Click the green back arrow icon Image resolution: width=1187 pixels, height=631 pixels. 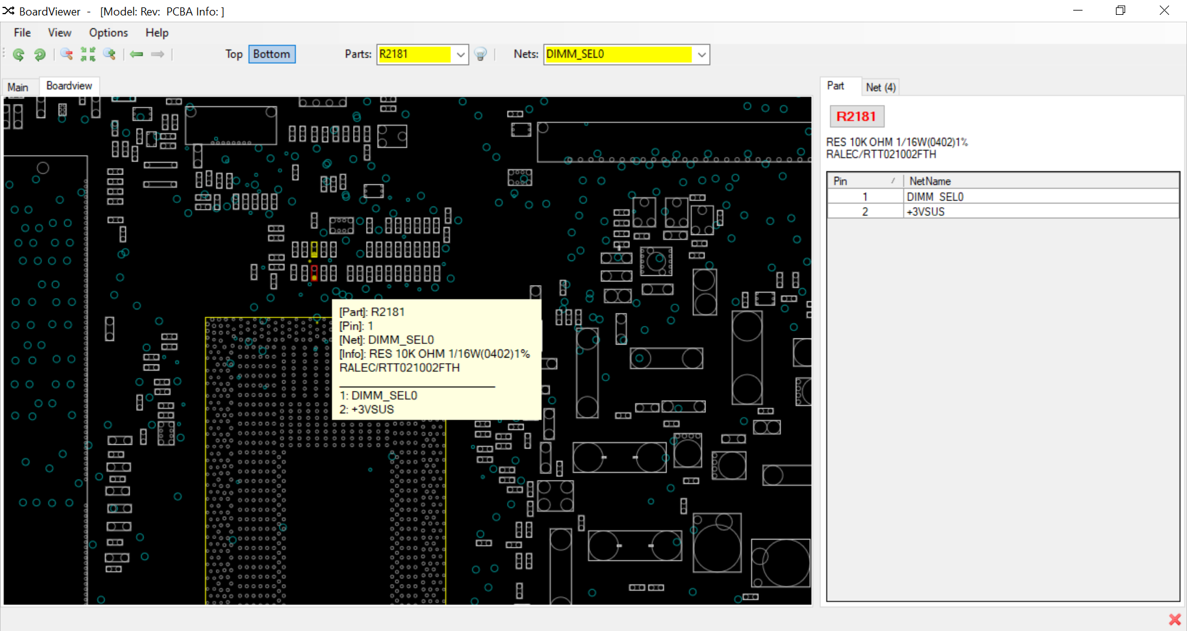[137, 54]
